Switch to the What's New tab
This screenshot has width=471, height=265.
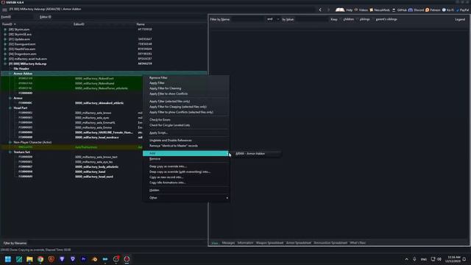click(358, 243)
